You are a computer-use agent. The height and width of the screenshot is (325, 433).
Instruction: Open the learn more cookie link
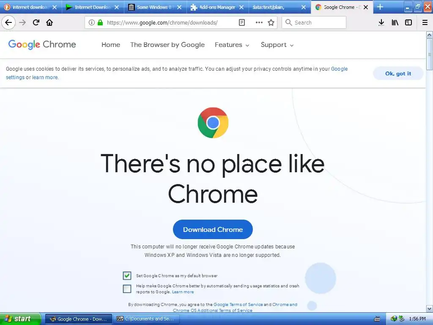point(45,77)
